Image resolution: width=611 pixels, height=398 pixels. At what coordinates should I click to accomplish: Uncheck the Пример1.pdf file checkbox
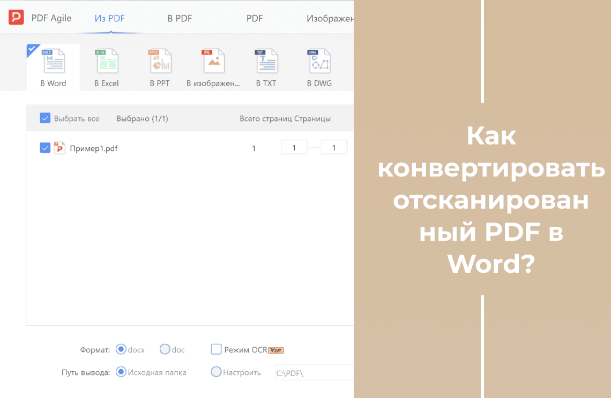(x=46, y=148)
